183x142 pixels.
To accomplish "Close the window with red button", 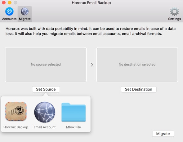I will click(4, 2).
